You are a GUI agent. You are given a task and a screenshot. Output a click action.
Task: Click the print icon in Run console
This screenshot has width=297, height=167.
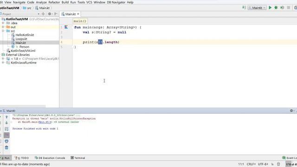point(6,141)
